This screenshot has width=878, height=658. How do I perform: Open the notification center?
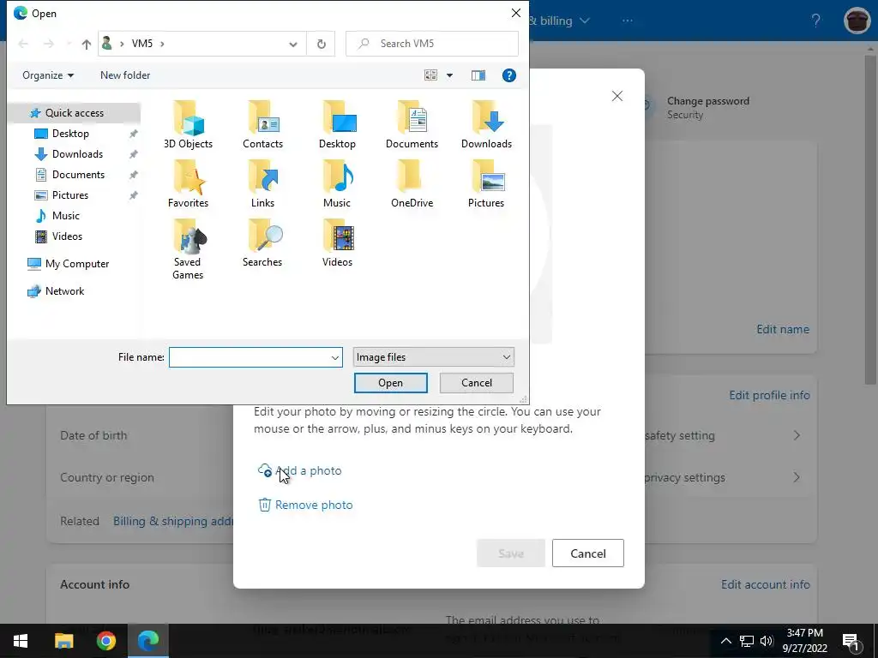[x=851, y=641]
